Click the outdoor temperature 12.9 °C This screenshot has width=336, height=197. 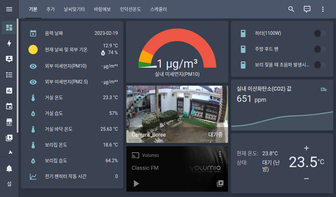(x=110, y=46)
